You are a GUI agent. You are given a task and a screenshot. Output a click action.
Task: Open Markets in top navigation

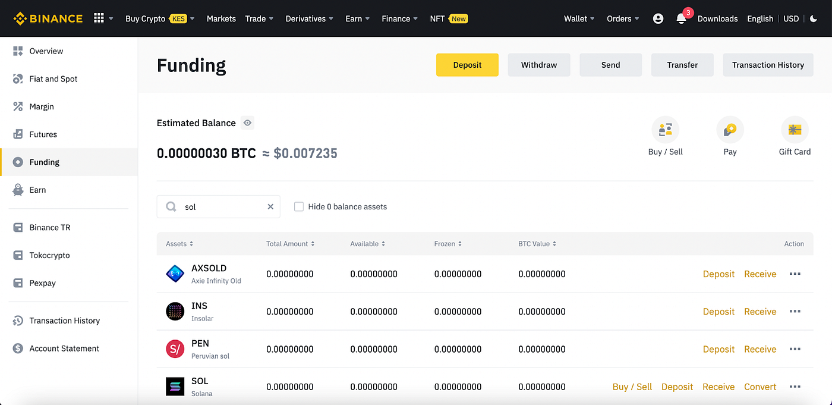(221, 18)
